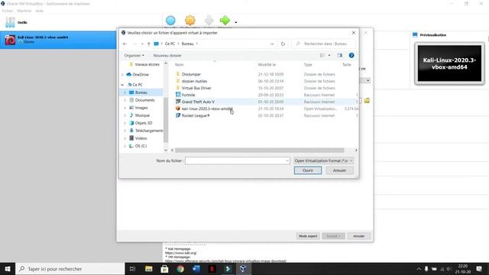Go back in file dialog navigation
Image resolution: width=489 pixels, height=275 pixels.
pos(125,44)
